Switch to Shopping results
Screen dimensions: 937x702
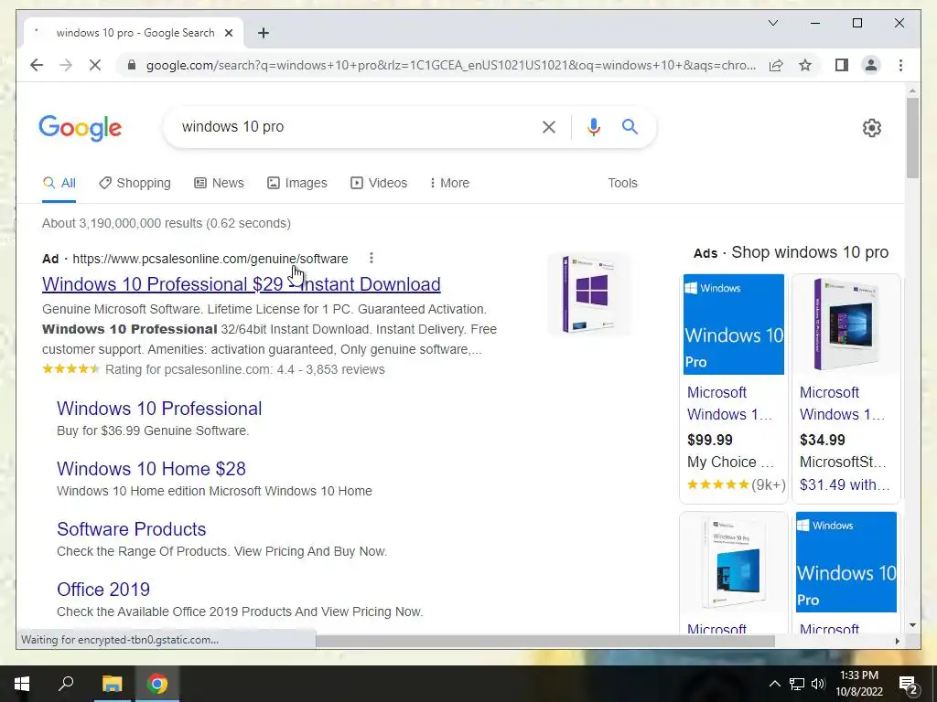pyautogui.click(x=135, y=183)
